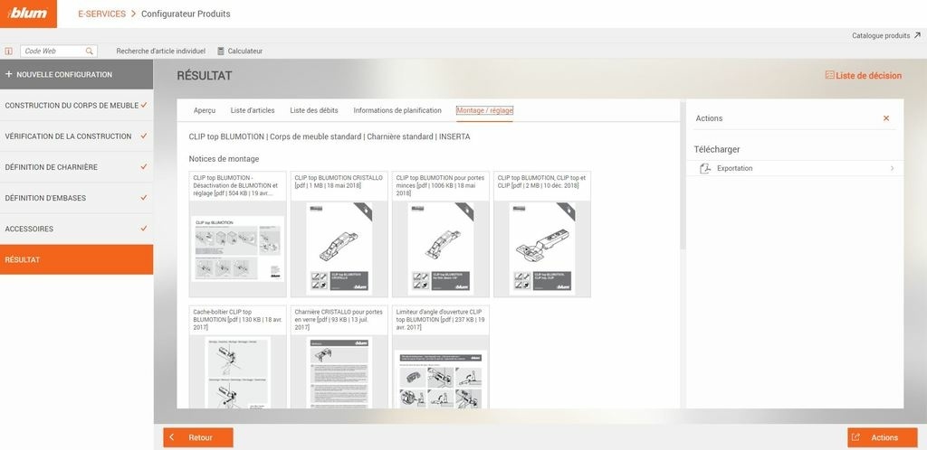Switch to the Liste des débits tab
927x450 pixels.
(x=314, y=110)
